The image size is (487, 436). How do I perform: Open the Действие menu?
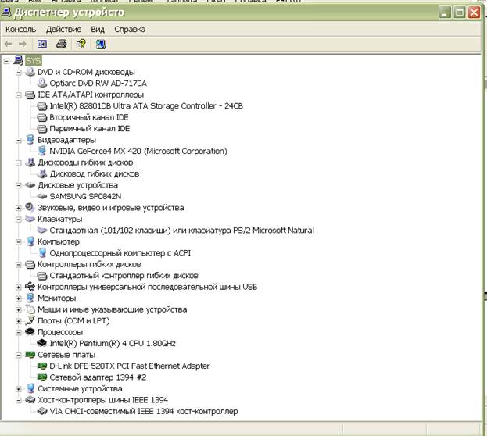click(63, 29)
